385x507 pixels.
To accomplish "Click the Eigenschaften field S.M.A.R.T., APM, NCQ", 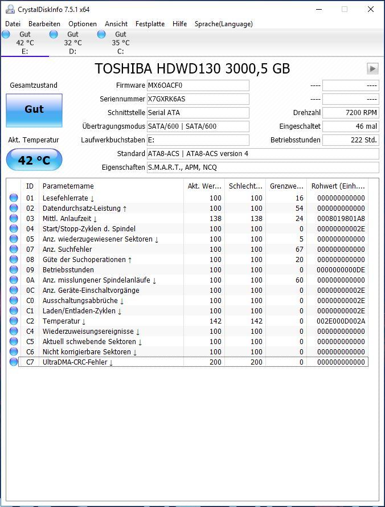I will [263, 167].
